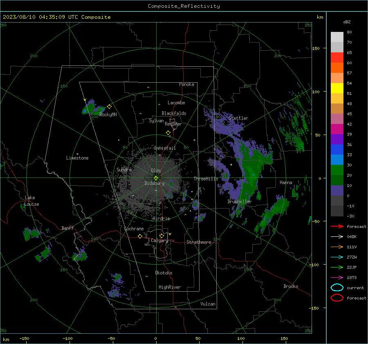
Task: Click the orange 60-57 dBZ swatch
Action: (x=337, y=68)
